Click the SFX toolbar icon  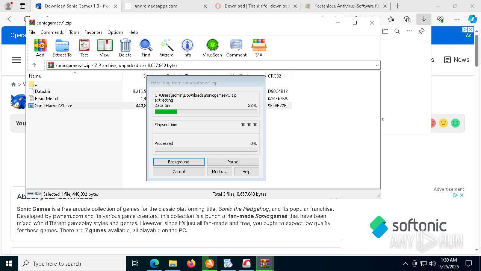(259, 48)
